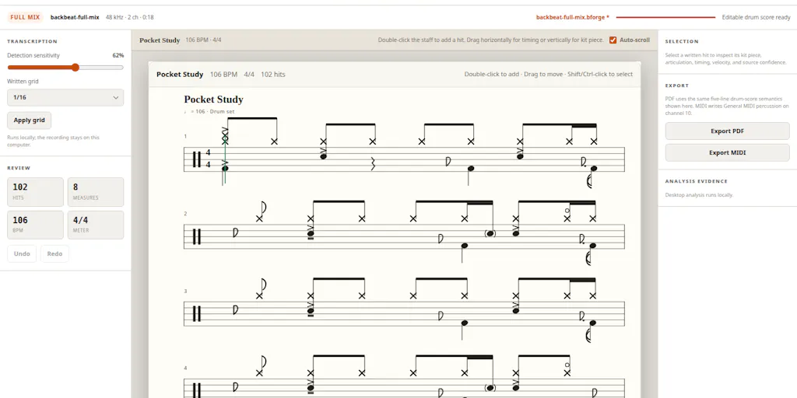Click the ANALYSIS EVIDENCE section heading
Image resolution: width=797 pixels, height=398 pixels.
pos(697,181)
